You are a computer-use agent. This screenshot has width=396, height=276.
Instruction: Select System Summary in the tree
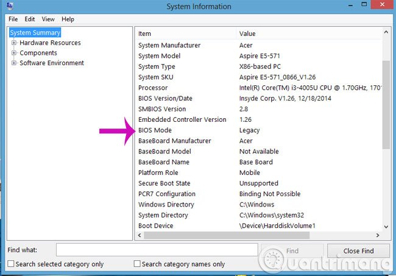pos(35,32)
